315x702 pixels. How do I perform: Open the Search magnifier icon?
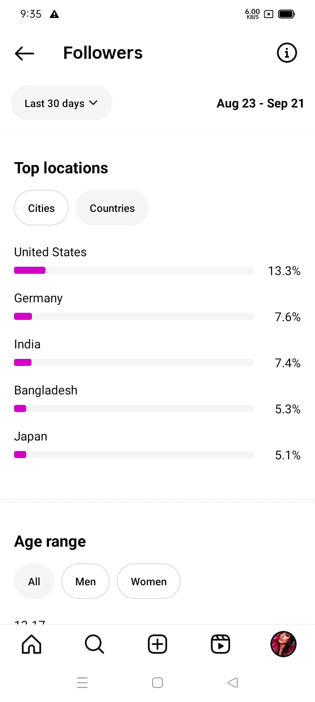(94, 644)
